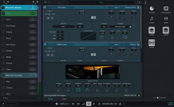Select the Layer icon in right panel
174x107 pixels.
pyautogui.click(x=152, y=30)
